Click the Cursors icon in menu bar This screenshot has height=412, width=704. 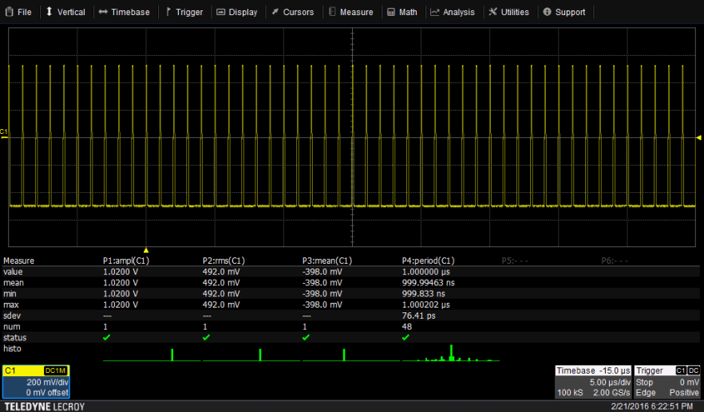pyautogui.click(x=275, y=12)
